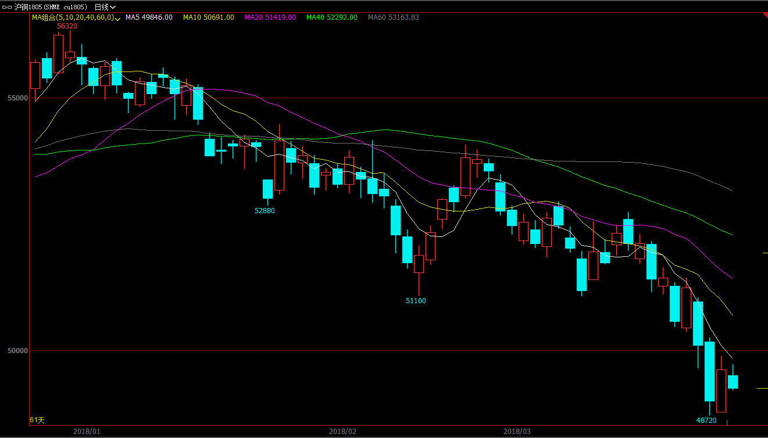Click the 2018/01 date axis label
Screen dimensions: 768x438
tap(87, 432)
